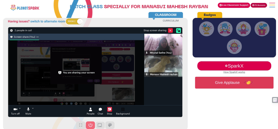Toggle the ROOM 2 switch

click(x=75, y=21)
